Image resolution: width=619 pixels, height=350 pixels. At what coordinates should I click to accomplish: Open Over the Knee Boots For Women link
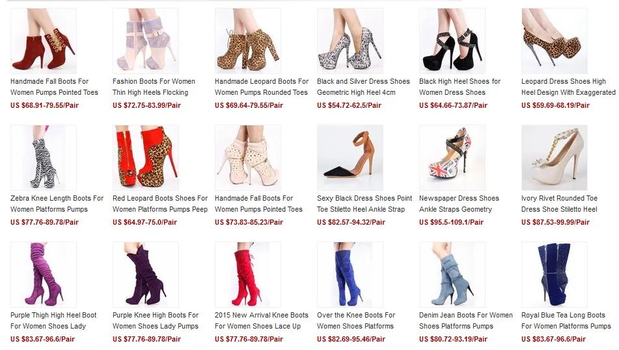click(x=356, y=321)
